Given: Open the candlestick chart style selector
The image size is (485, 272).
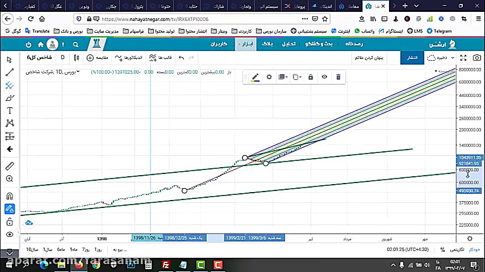Looking at the screenshot, I should (x=77, y=57).
